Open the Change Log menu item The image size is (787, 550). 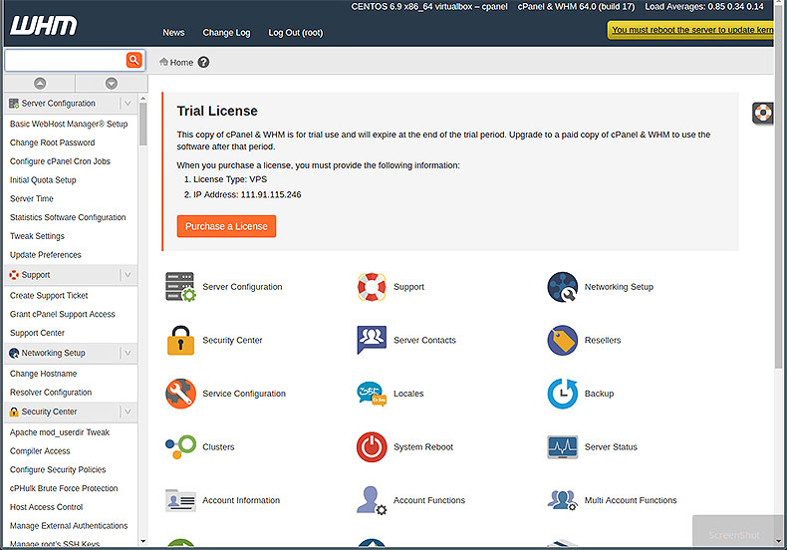[226, 32]
